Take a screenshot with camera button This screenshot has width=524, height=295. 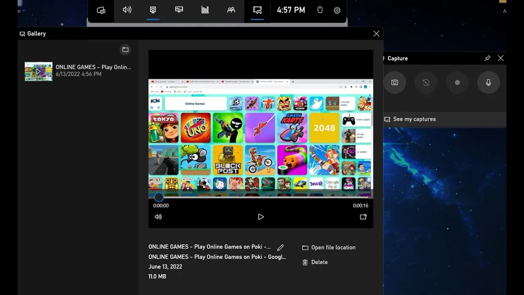[x=395, y=82]
